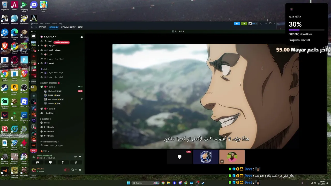Open the Fortnite desktop shortcut
331x186 pixels.
(24, 61)
